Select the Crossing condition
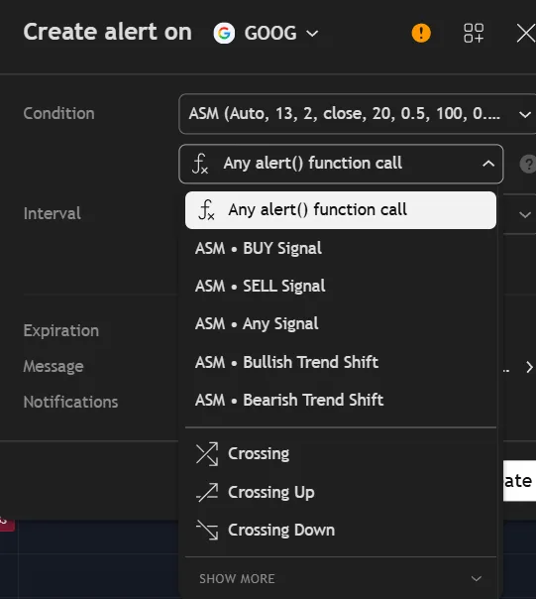Image resolution: width=536 pixels, height=599 pixels. click(341, 454)
